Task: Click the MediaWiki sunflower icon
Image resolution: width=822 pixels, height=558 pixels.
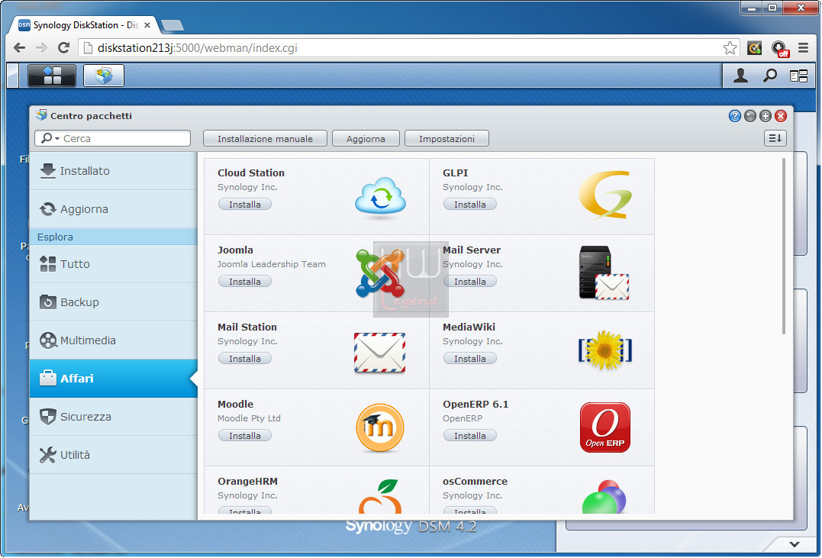Action: tap(605, 350)
